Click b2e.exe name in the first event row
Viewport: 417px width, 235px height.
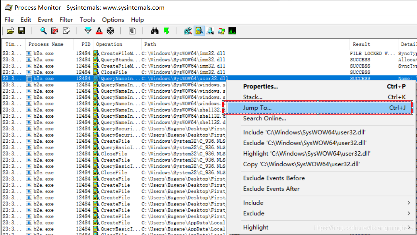click(43, 53)
